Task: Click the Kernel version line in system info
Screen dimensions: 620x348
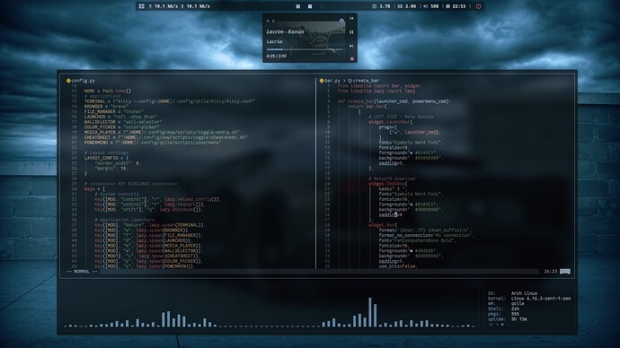Action: [x=529, y=299]
